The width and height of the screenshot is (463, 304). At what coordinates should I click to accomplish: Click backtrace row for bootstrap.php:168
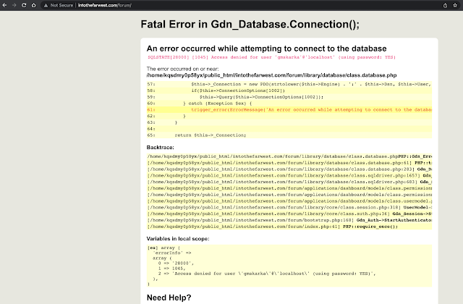tap(289, 220)
